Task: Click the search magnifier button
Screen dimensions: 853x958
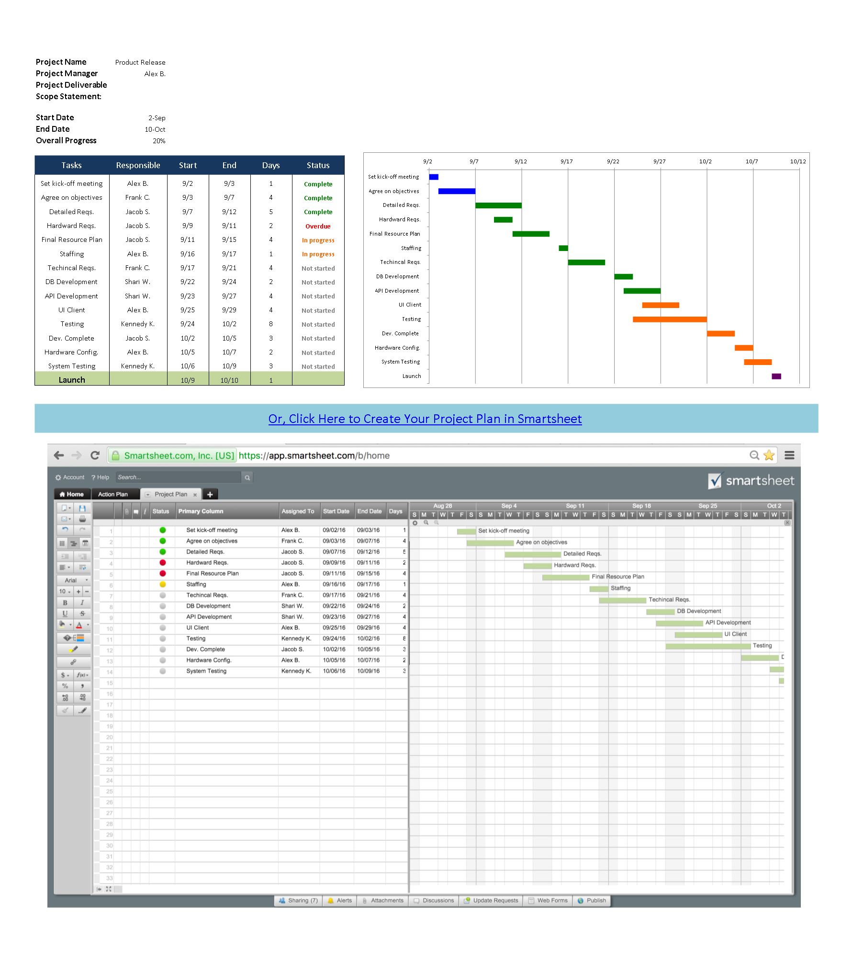Action: point(247,478)
